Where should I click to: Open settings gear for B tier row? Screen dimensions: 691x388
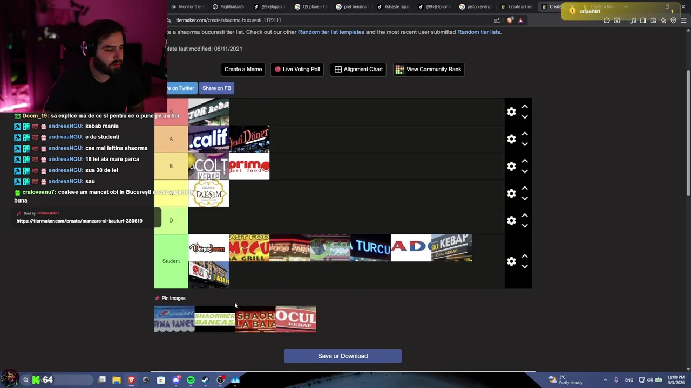coord(511,167)
